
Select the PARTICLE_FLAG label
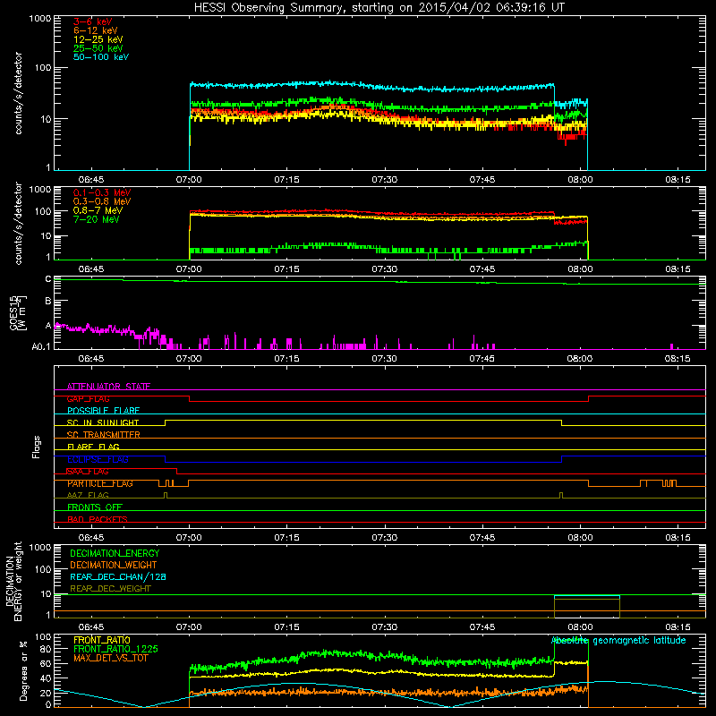[100, 483]
